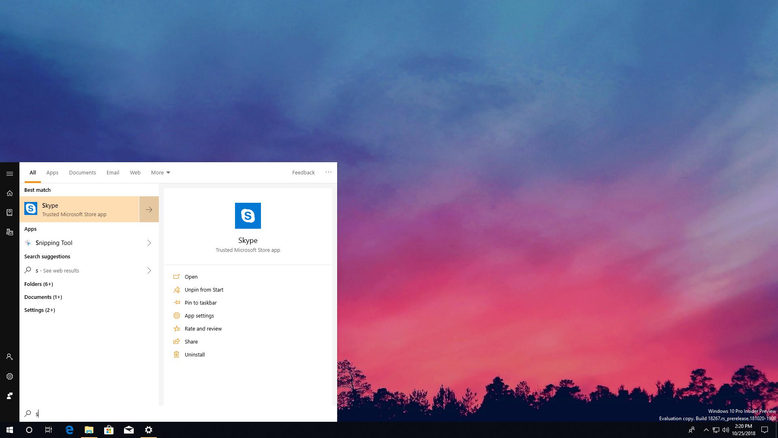
Task: Switch to the Web tab
Action: point(135,172)
